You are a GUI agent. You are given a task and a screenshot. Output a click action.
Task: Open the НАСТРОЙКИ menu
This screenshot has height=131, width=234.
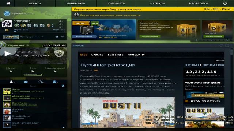pos(199,3)
